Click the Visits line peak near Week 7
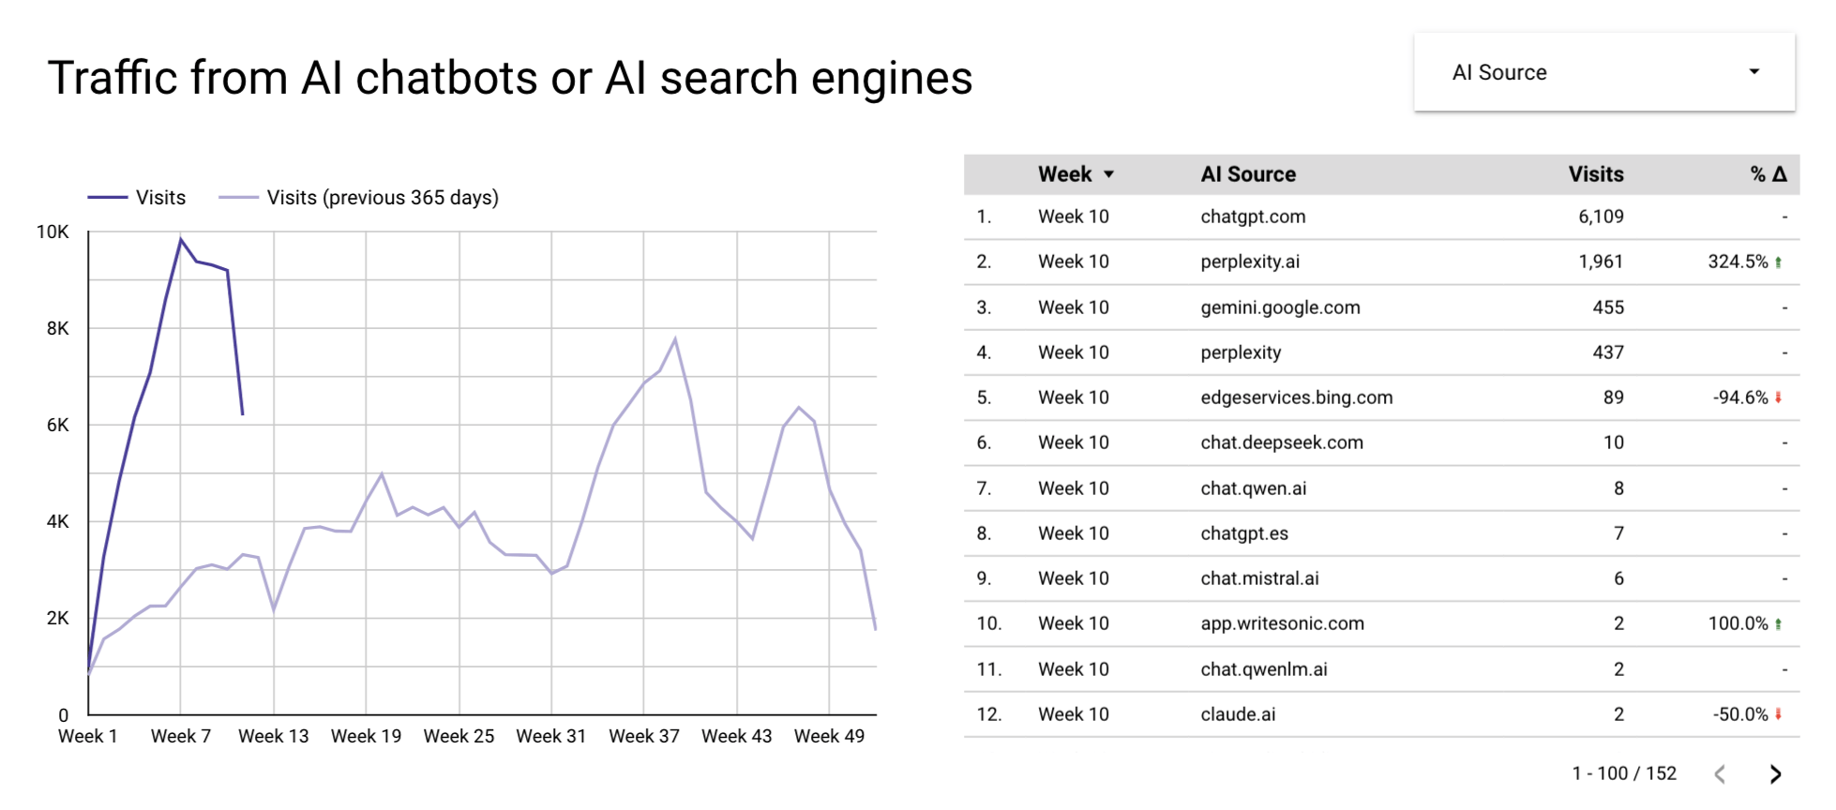 181,239
